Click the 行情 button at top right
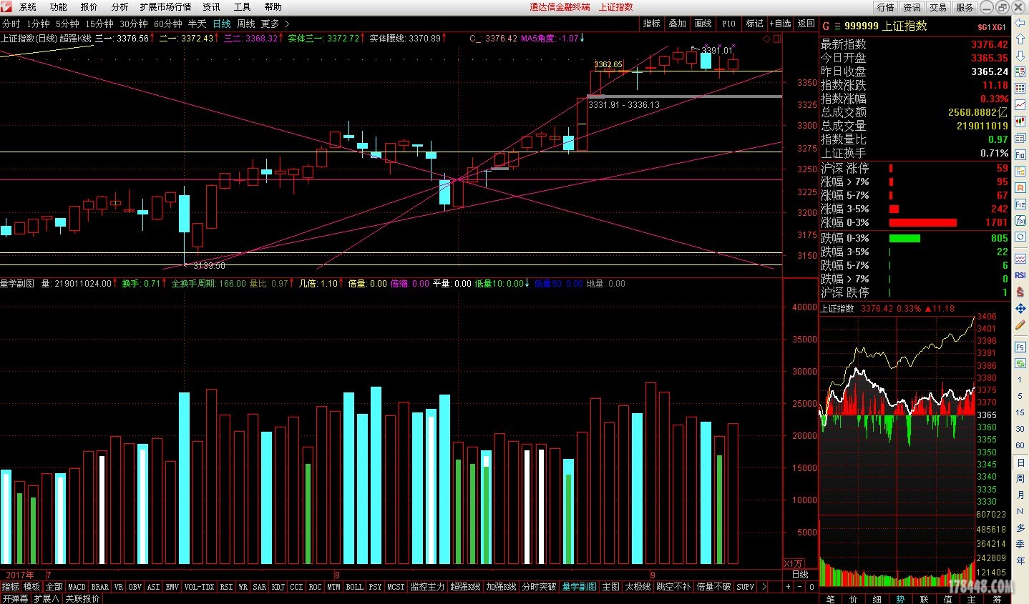This screenshot has width=1029, height=604. (x=886, y=7)
